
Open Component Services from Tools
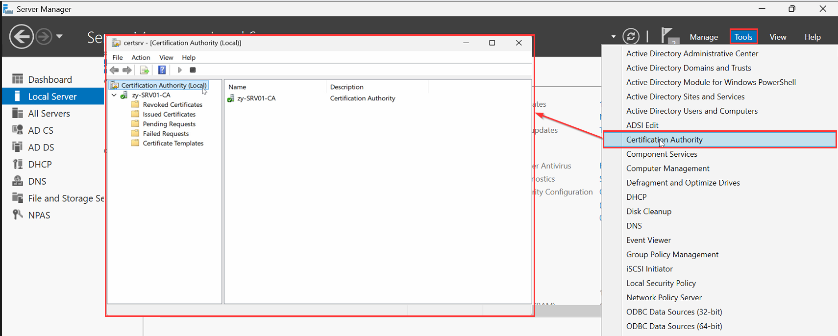[x=662, y=154]
